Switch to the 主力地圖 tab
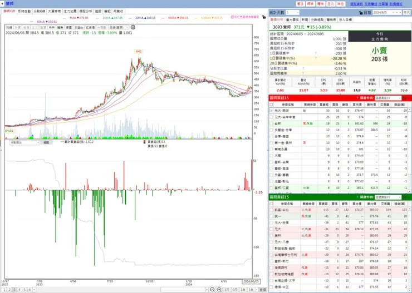The height and width of the screenshot is (293, 412). coord(70,11)
